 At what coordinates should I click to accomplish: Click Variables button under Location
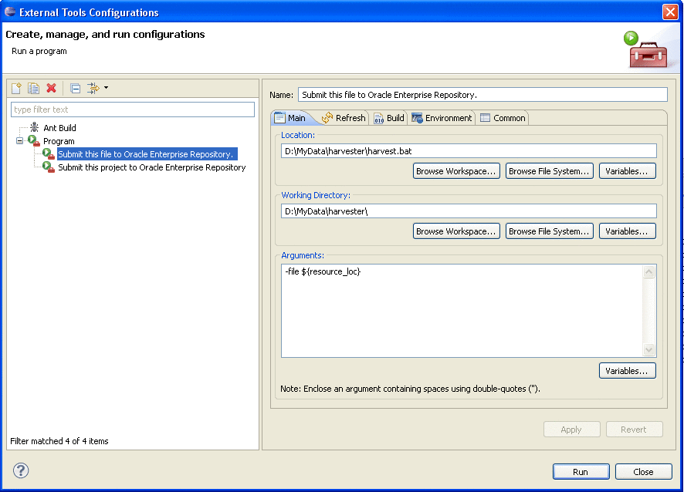[x=628, y=171]
